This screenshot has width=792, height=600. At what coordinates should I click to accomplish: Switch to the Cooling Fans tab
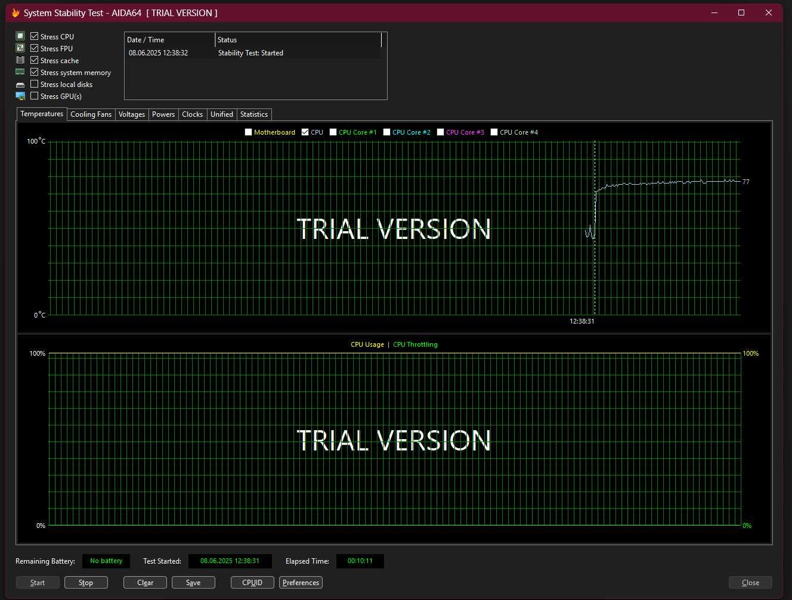click(91, 114)
